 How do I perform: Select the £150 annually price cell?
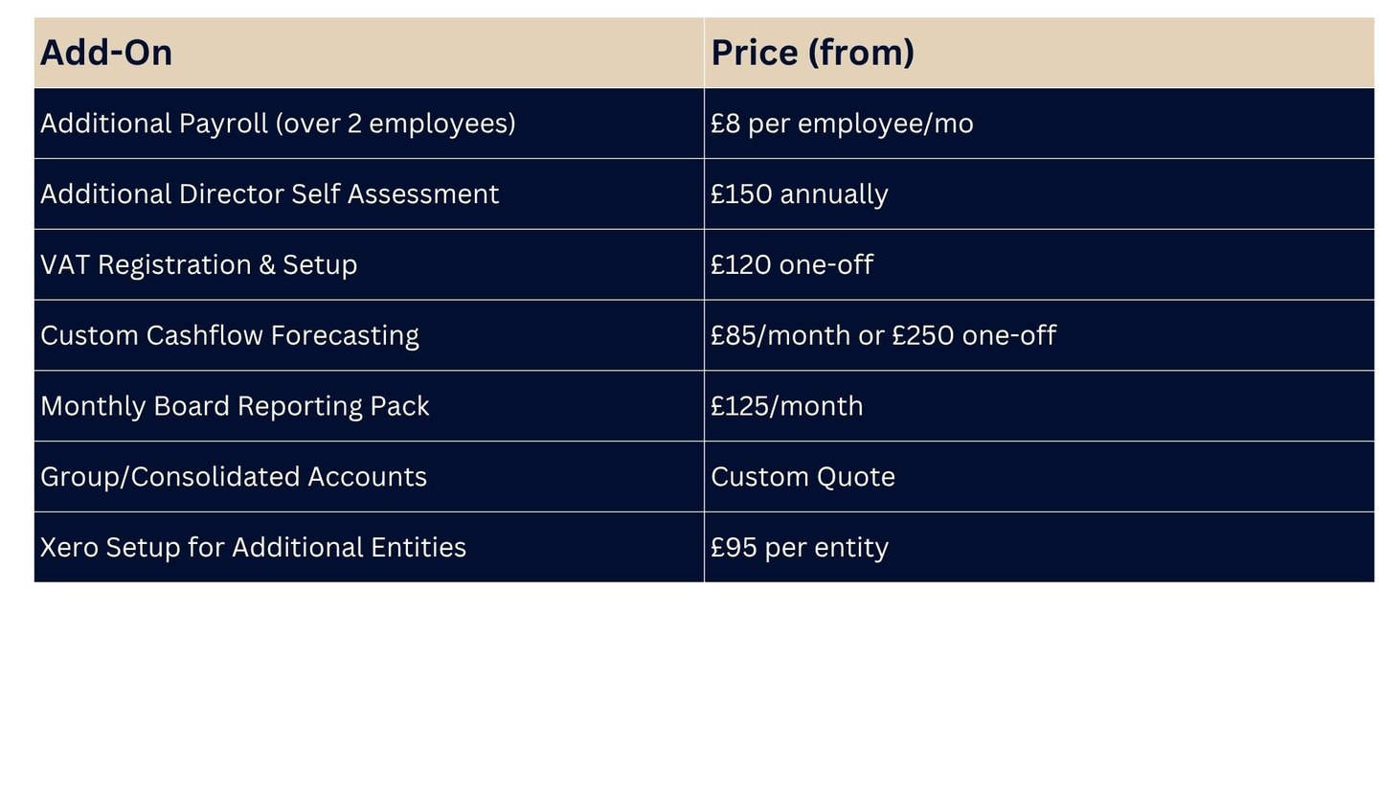point(799,194)
